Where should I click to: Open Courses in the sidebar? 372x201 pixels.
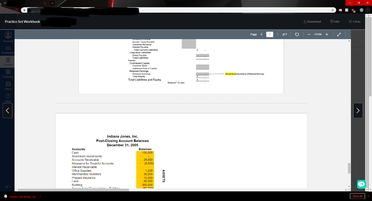pyautogui.click(x=8, y=62)
